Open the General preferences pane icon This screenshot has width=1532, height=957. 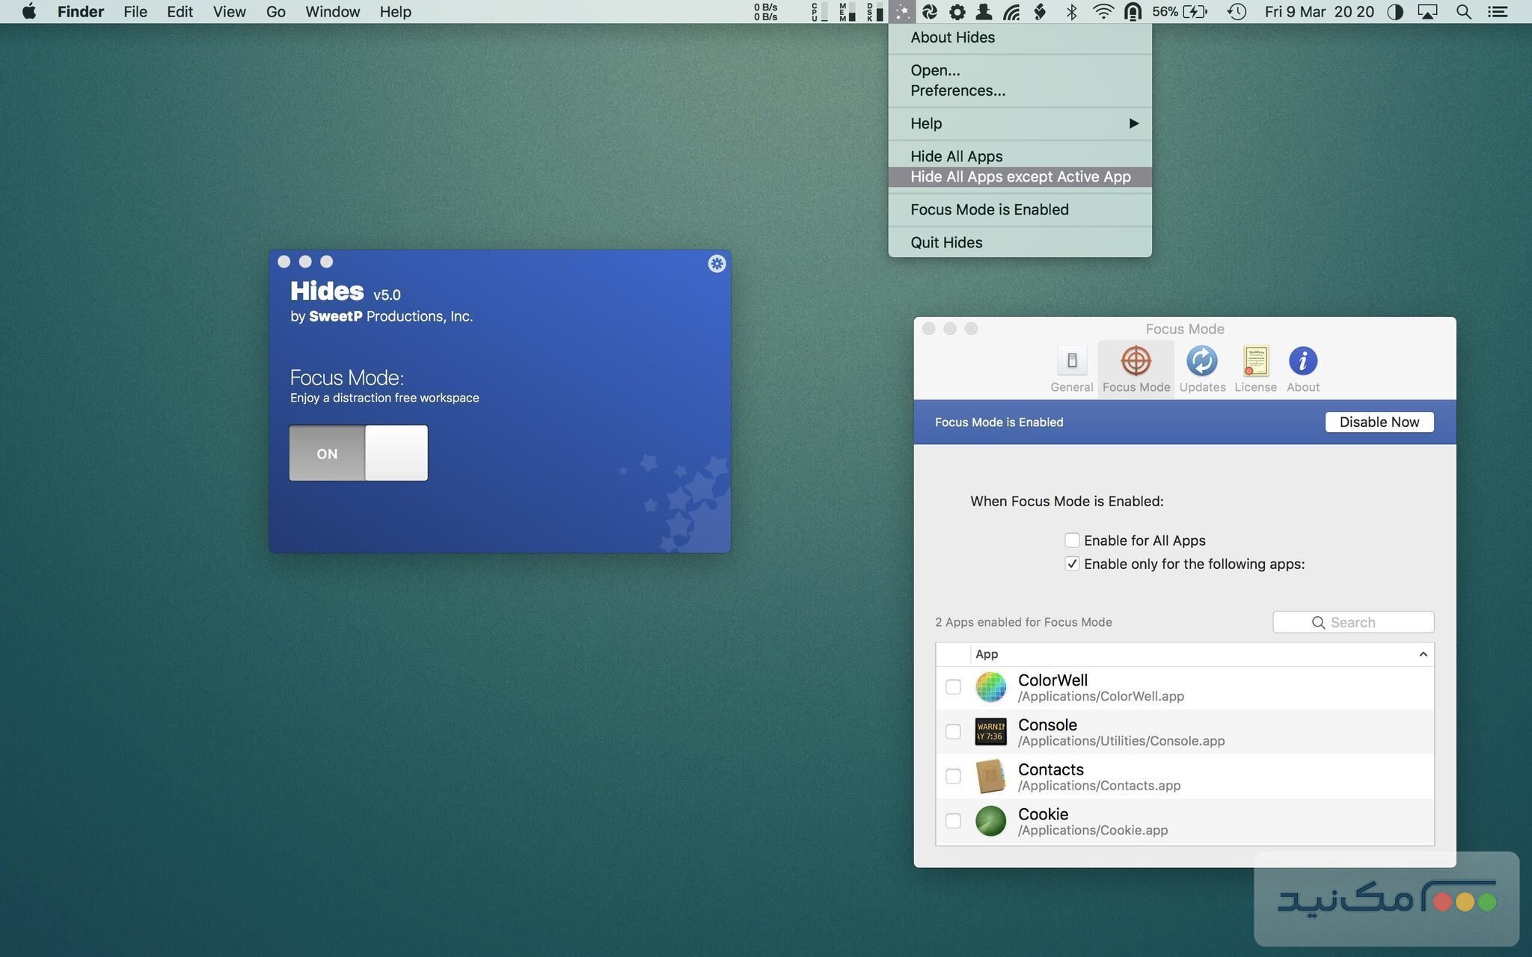click(1071, 361)
